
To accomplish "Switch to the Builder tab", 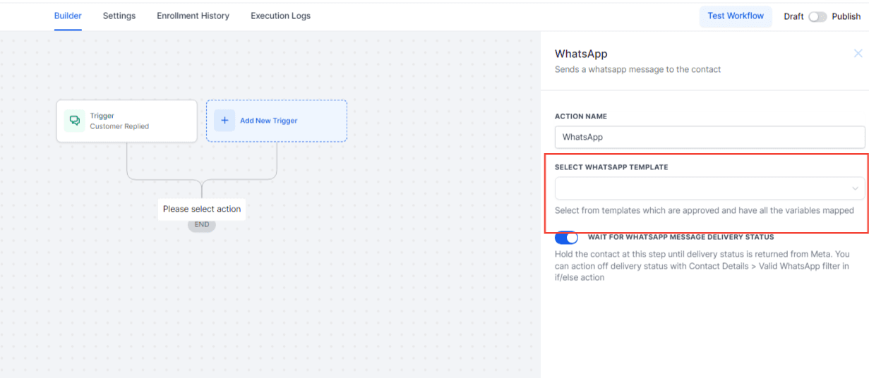I will click(x=68, y=16).
